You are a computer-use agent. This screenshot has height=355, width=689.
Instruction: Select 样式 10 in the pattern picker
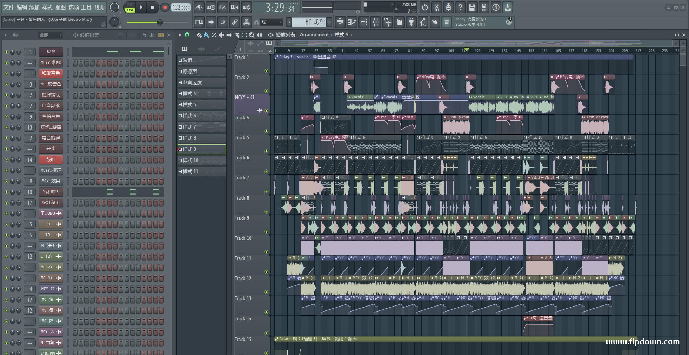[202, 160]
